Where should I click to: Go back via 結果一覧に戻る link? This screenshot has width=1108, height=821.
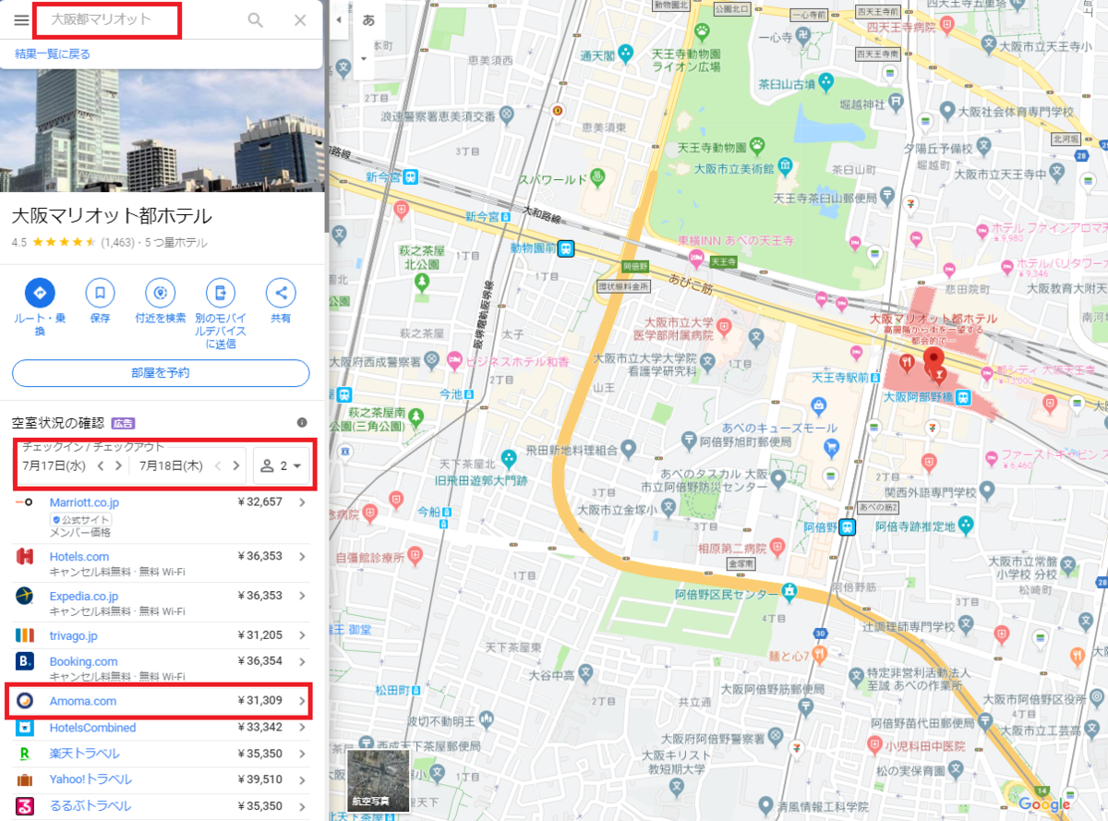[53, 54]
